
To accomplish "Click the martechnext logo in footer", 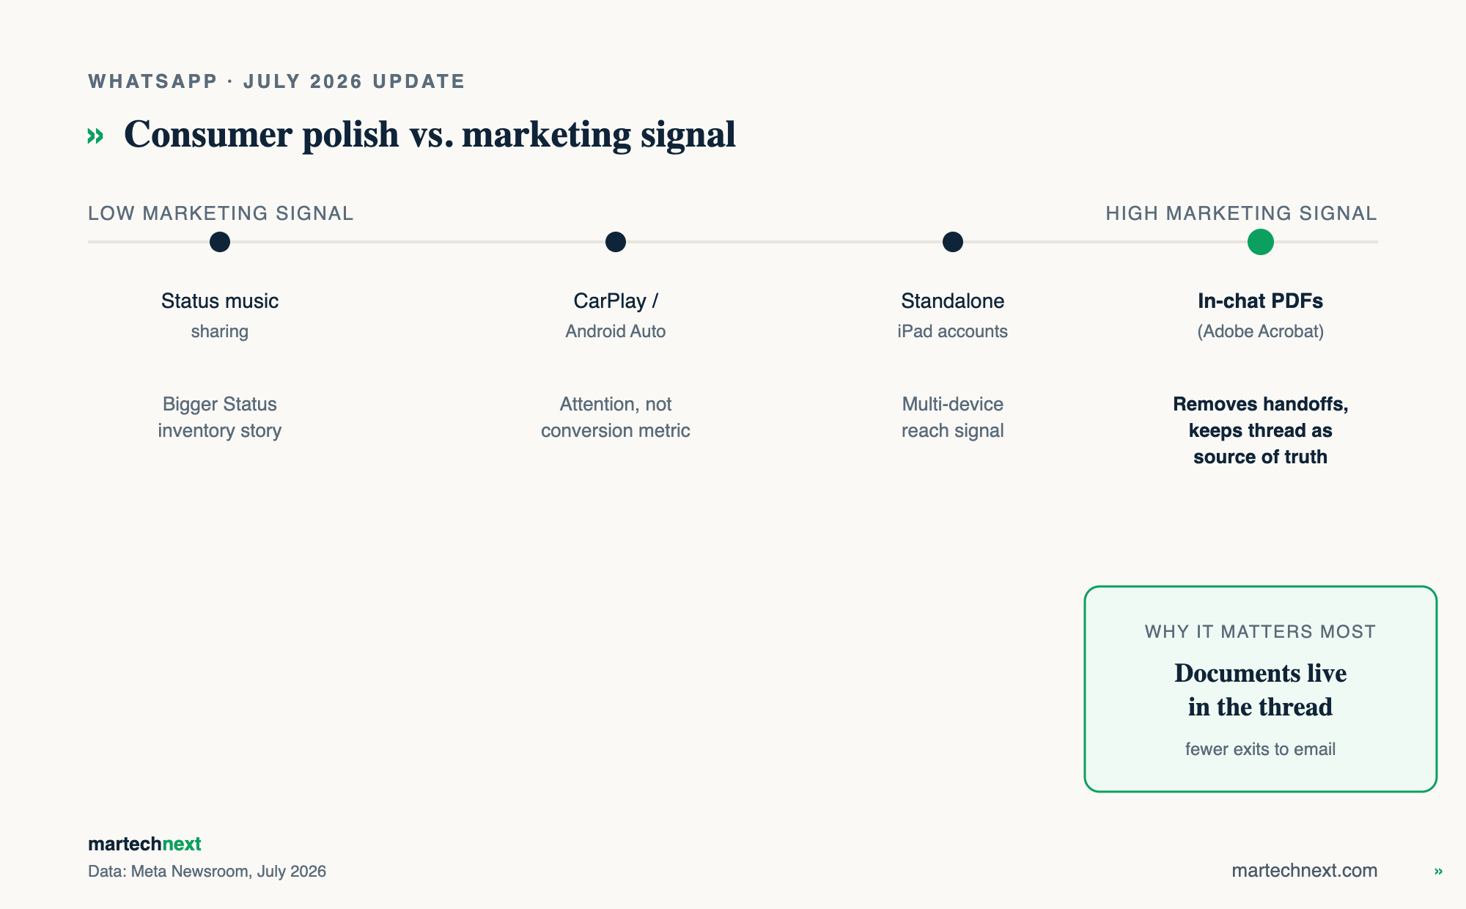I will pos(144,844).
